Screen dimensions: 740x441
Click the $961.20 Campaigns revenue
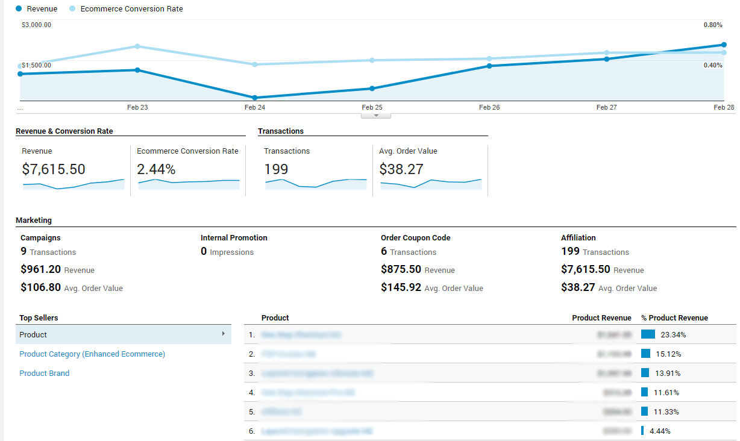41,269
